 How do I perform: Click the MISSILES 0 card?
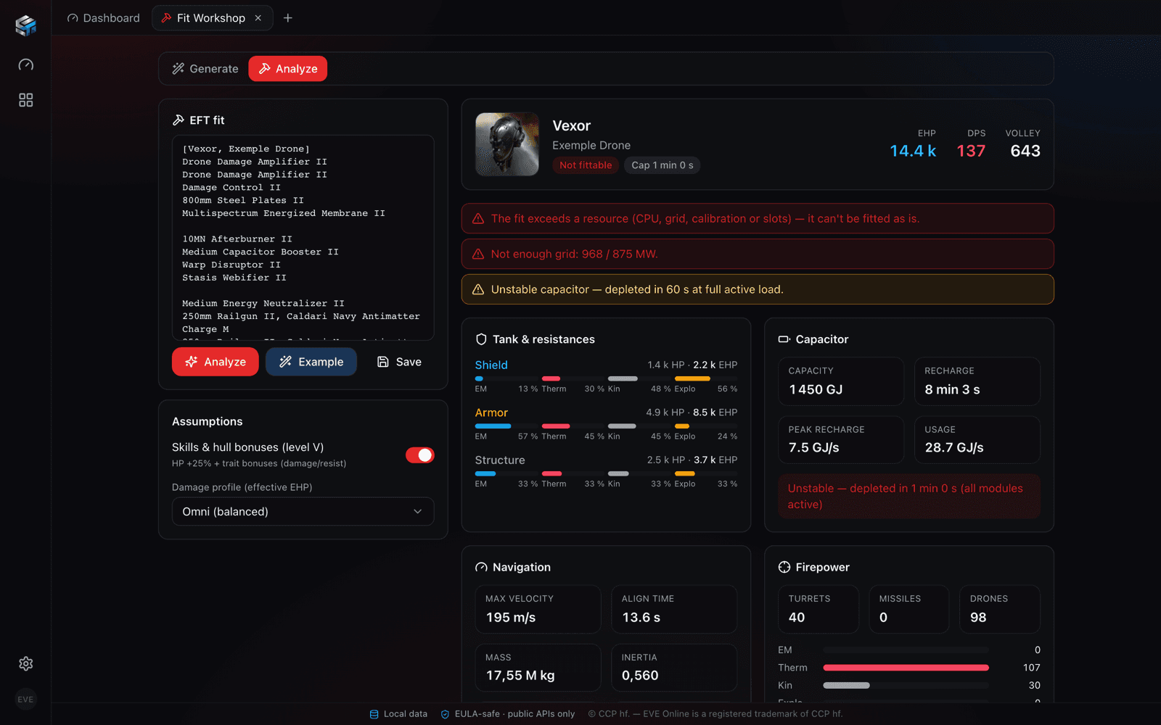tap(909, 610)
